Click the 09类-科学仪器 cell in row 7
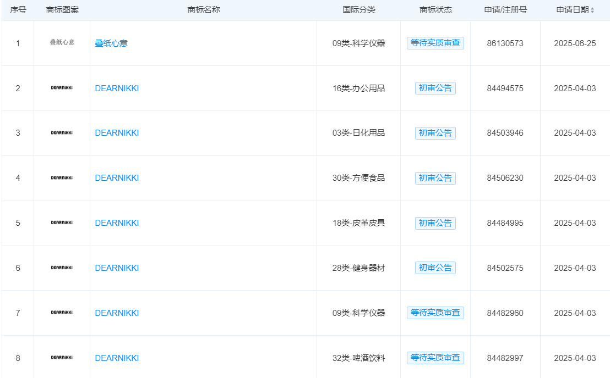Viewport: 610px width, 378px height. 359,313
